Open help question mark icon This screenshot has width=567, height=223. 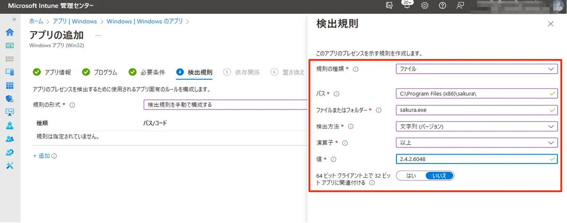442,6
